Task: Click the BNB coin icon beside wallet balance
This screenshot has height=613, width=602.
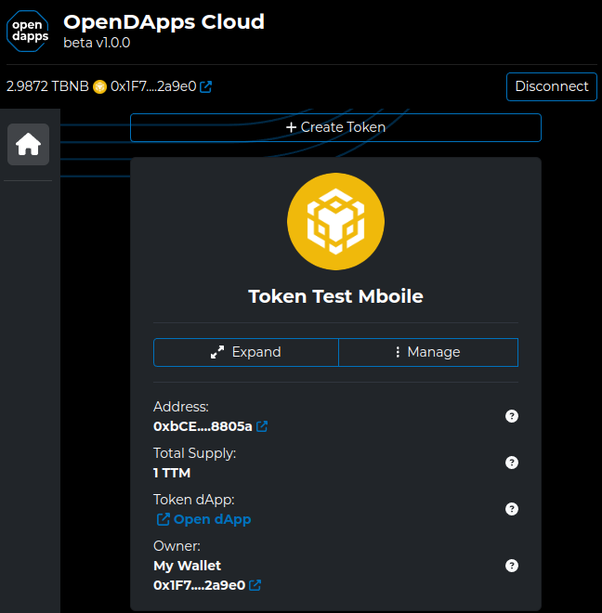Action: (99, 86)
